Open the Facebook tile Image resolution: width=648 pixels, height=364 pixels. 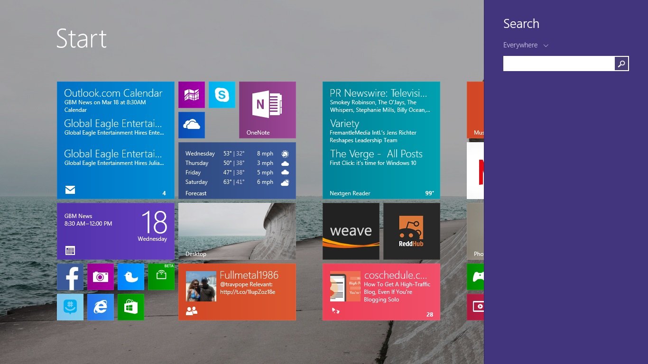70,277
